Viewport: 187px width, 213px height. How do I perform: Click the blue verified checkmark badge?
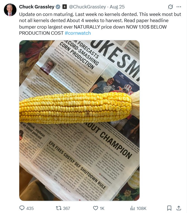pos(58,7)
